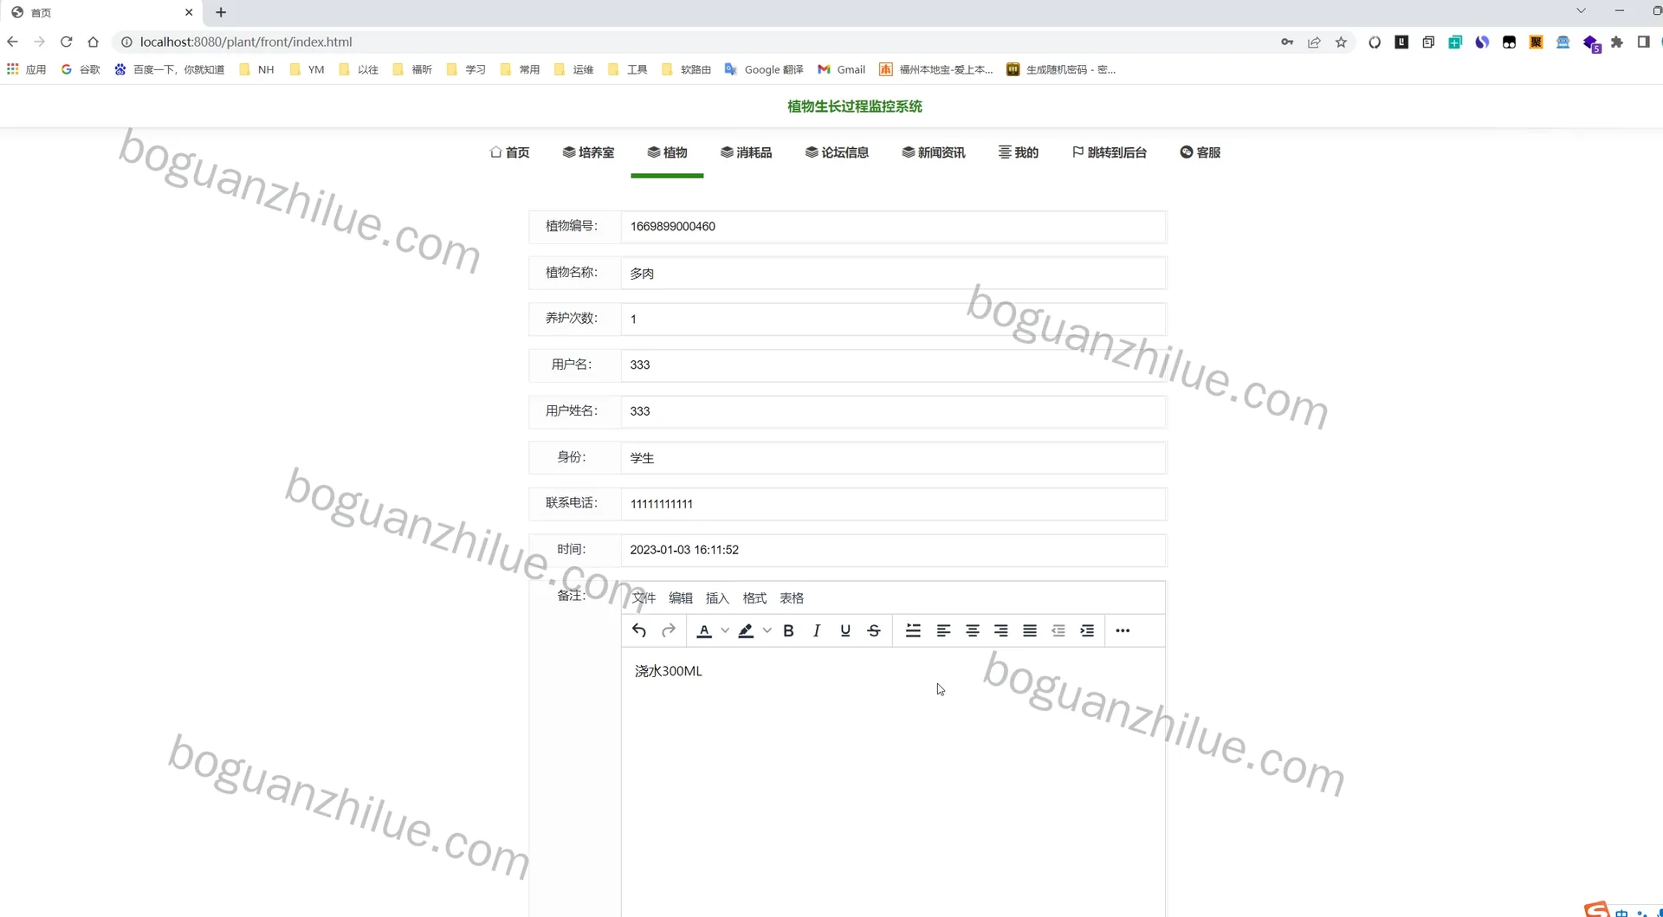Align text right in the editor
The image size is (1663, 917).
pos(1001,631)
